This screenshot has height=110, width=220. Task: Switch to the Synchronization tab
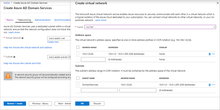click(62, 20)
